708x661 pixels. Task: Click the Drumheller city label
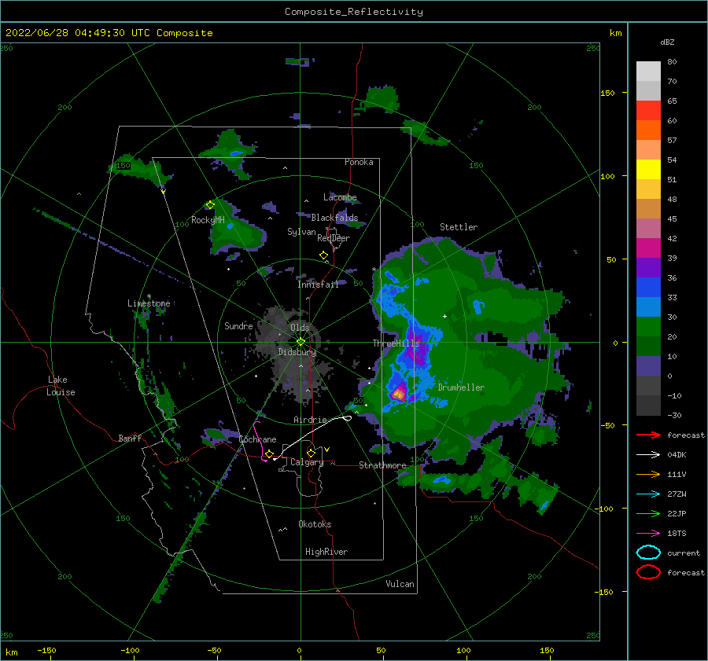460,387
